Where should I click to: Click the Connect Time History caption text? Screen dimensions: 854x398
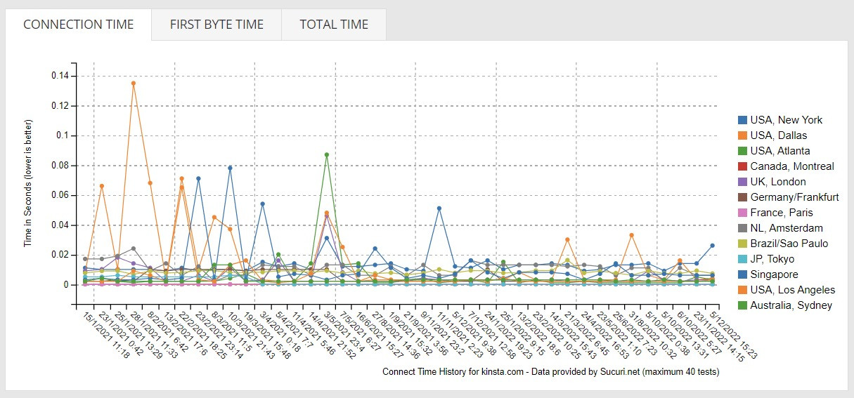click(550, 372)
